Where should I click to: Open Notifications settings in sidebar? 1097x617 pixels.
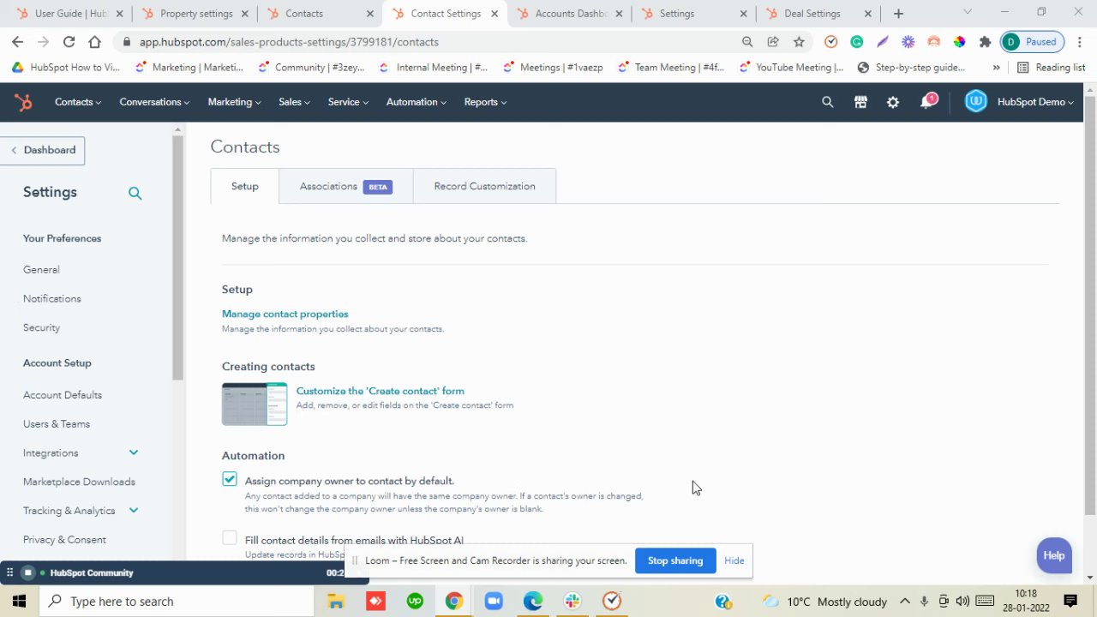coord(52,299)
